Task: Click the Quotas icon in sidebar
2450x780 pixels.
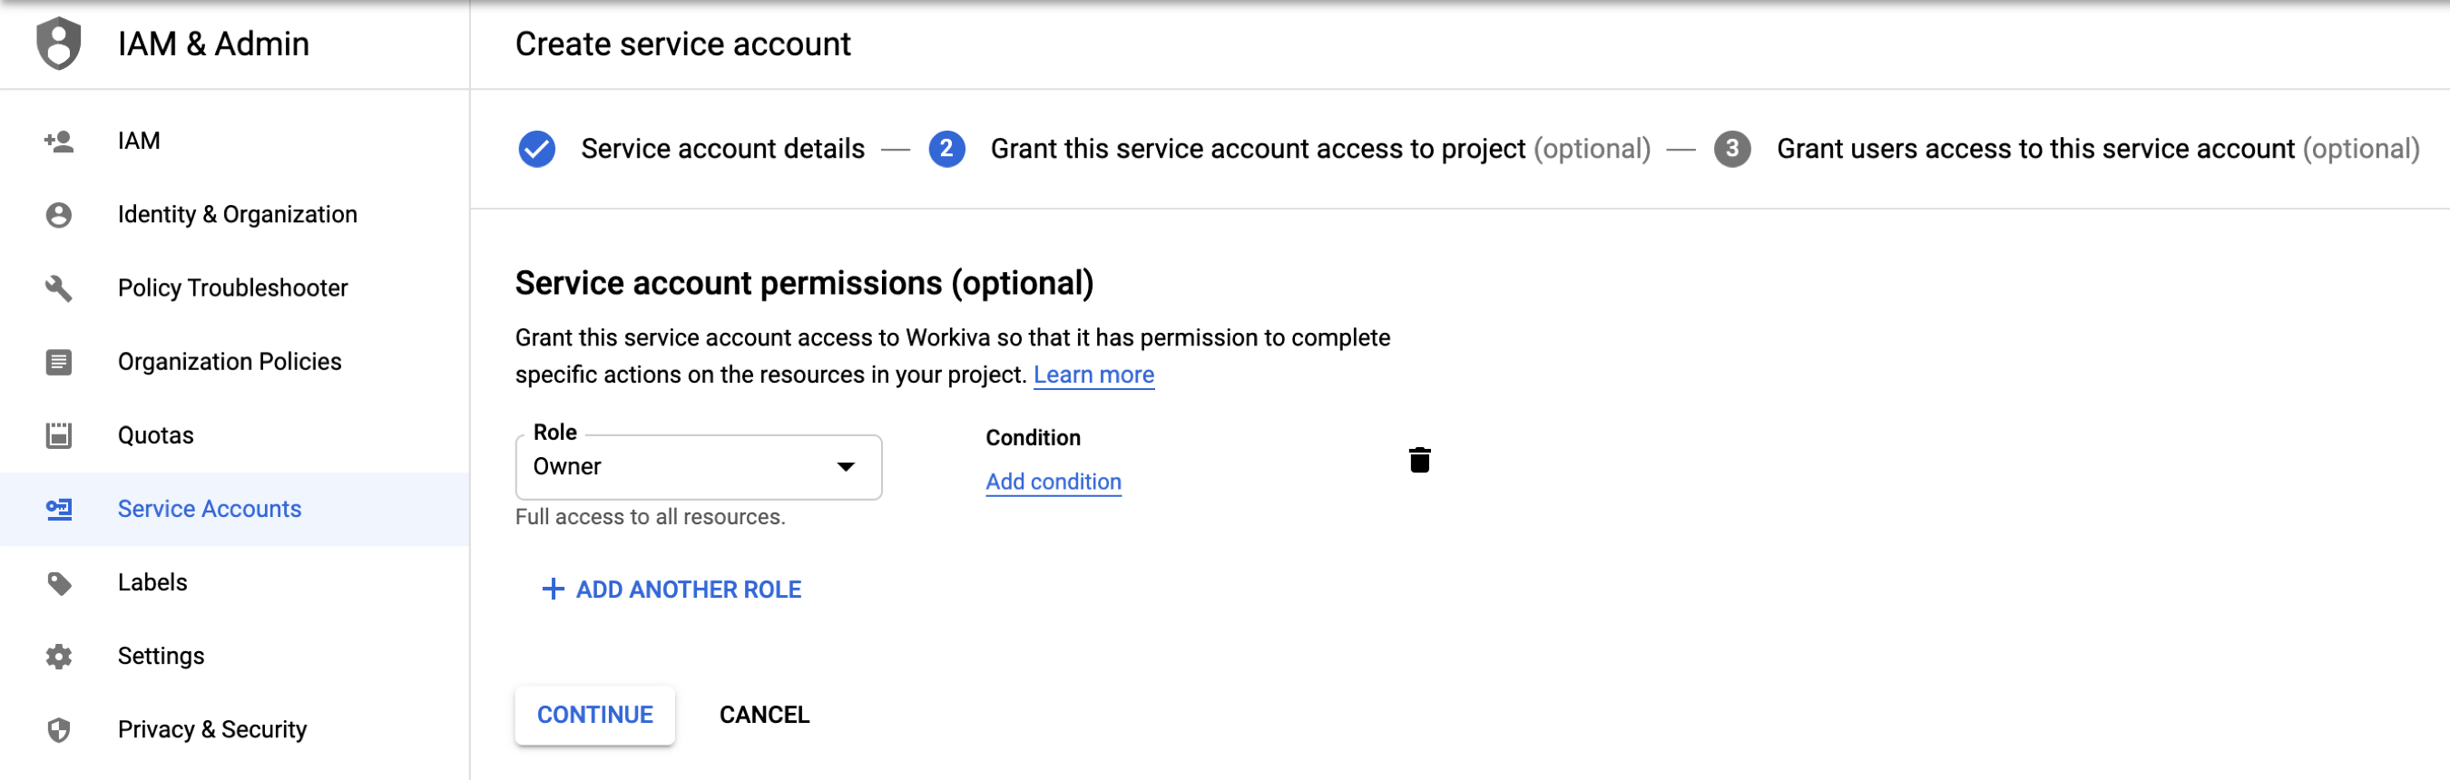Action: pos(59,435)
